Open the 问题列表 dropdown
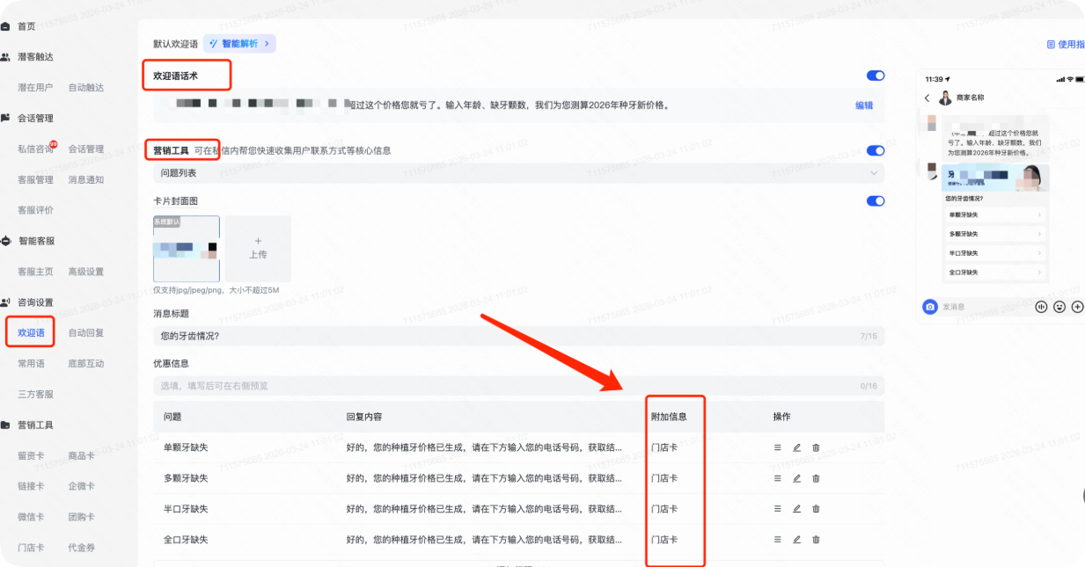 pyautogui.click(x=519, y=173)
